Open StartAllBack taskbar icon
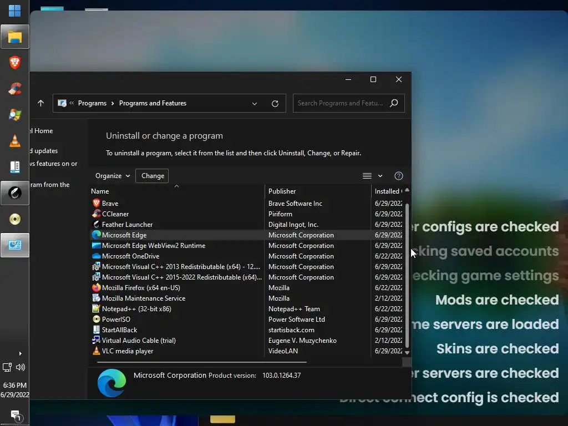 pyautogui.click(x=15, y=166)
